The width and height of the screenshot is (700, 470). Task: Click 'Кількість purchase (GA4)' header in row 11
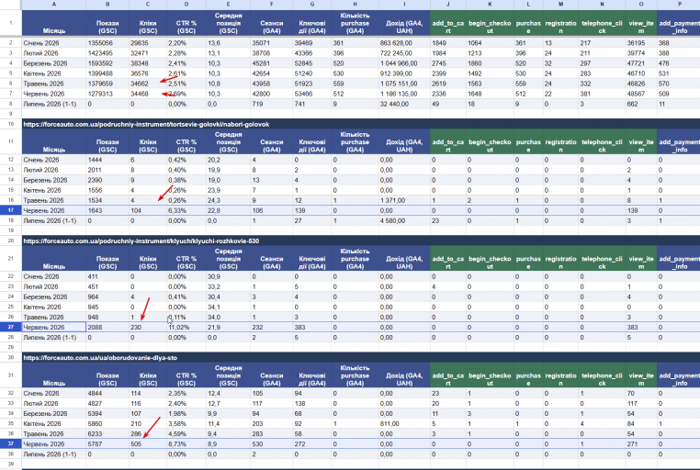click(355, 141)
